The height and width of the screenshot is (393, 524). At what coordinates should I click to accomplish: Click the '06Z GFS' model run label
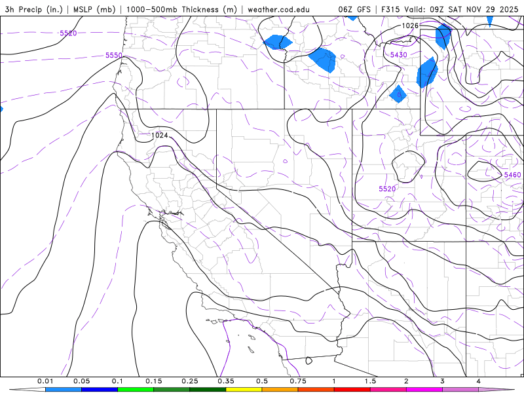click(354, 9)
